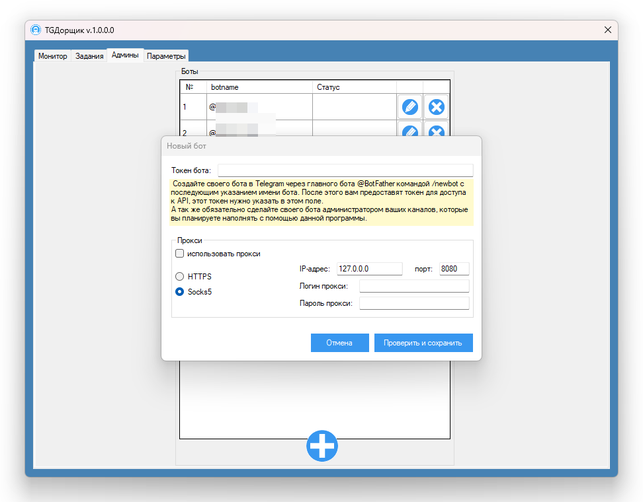Enable the 'использовать прокси' checkbox
This screenshot has height=502, width=643.
[180, 254]
